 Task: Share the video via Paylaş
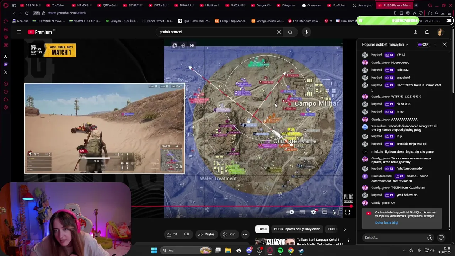click(207, 234)
